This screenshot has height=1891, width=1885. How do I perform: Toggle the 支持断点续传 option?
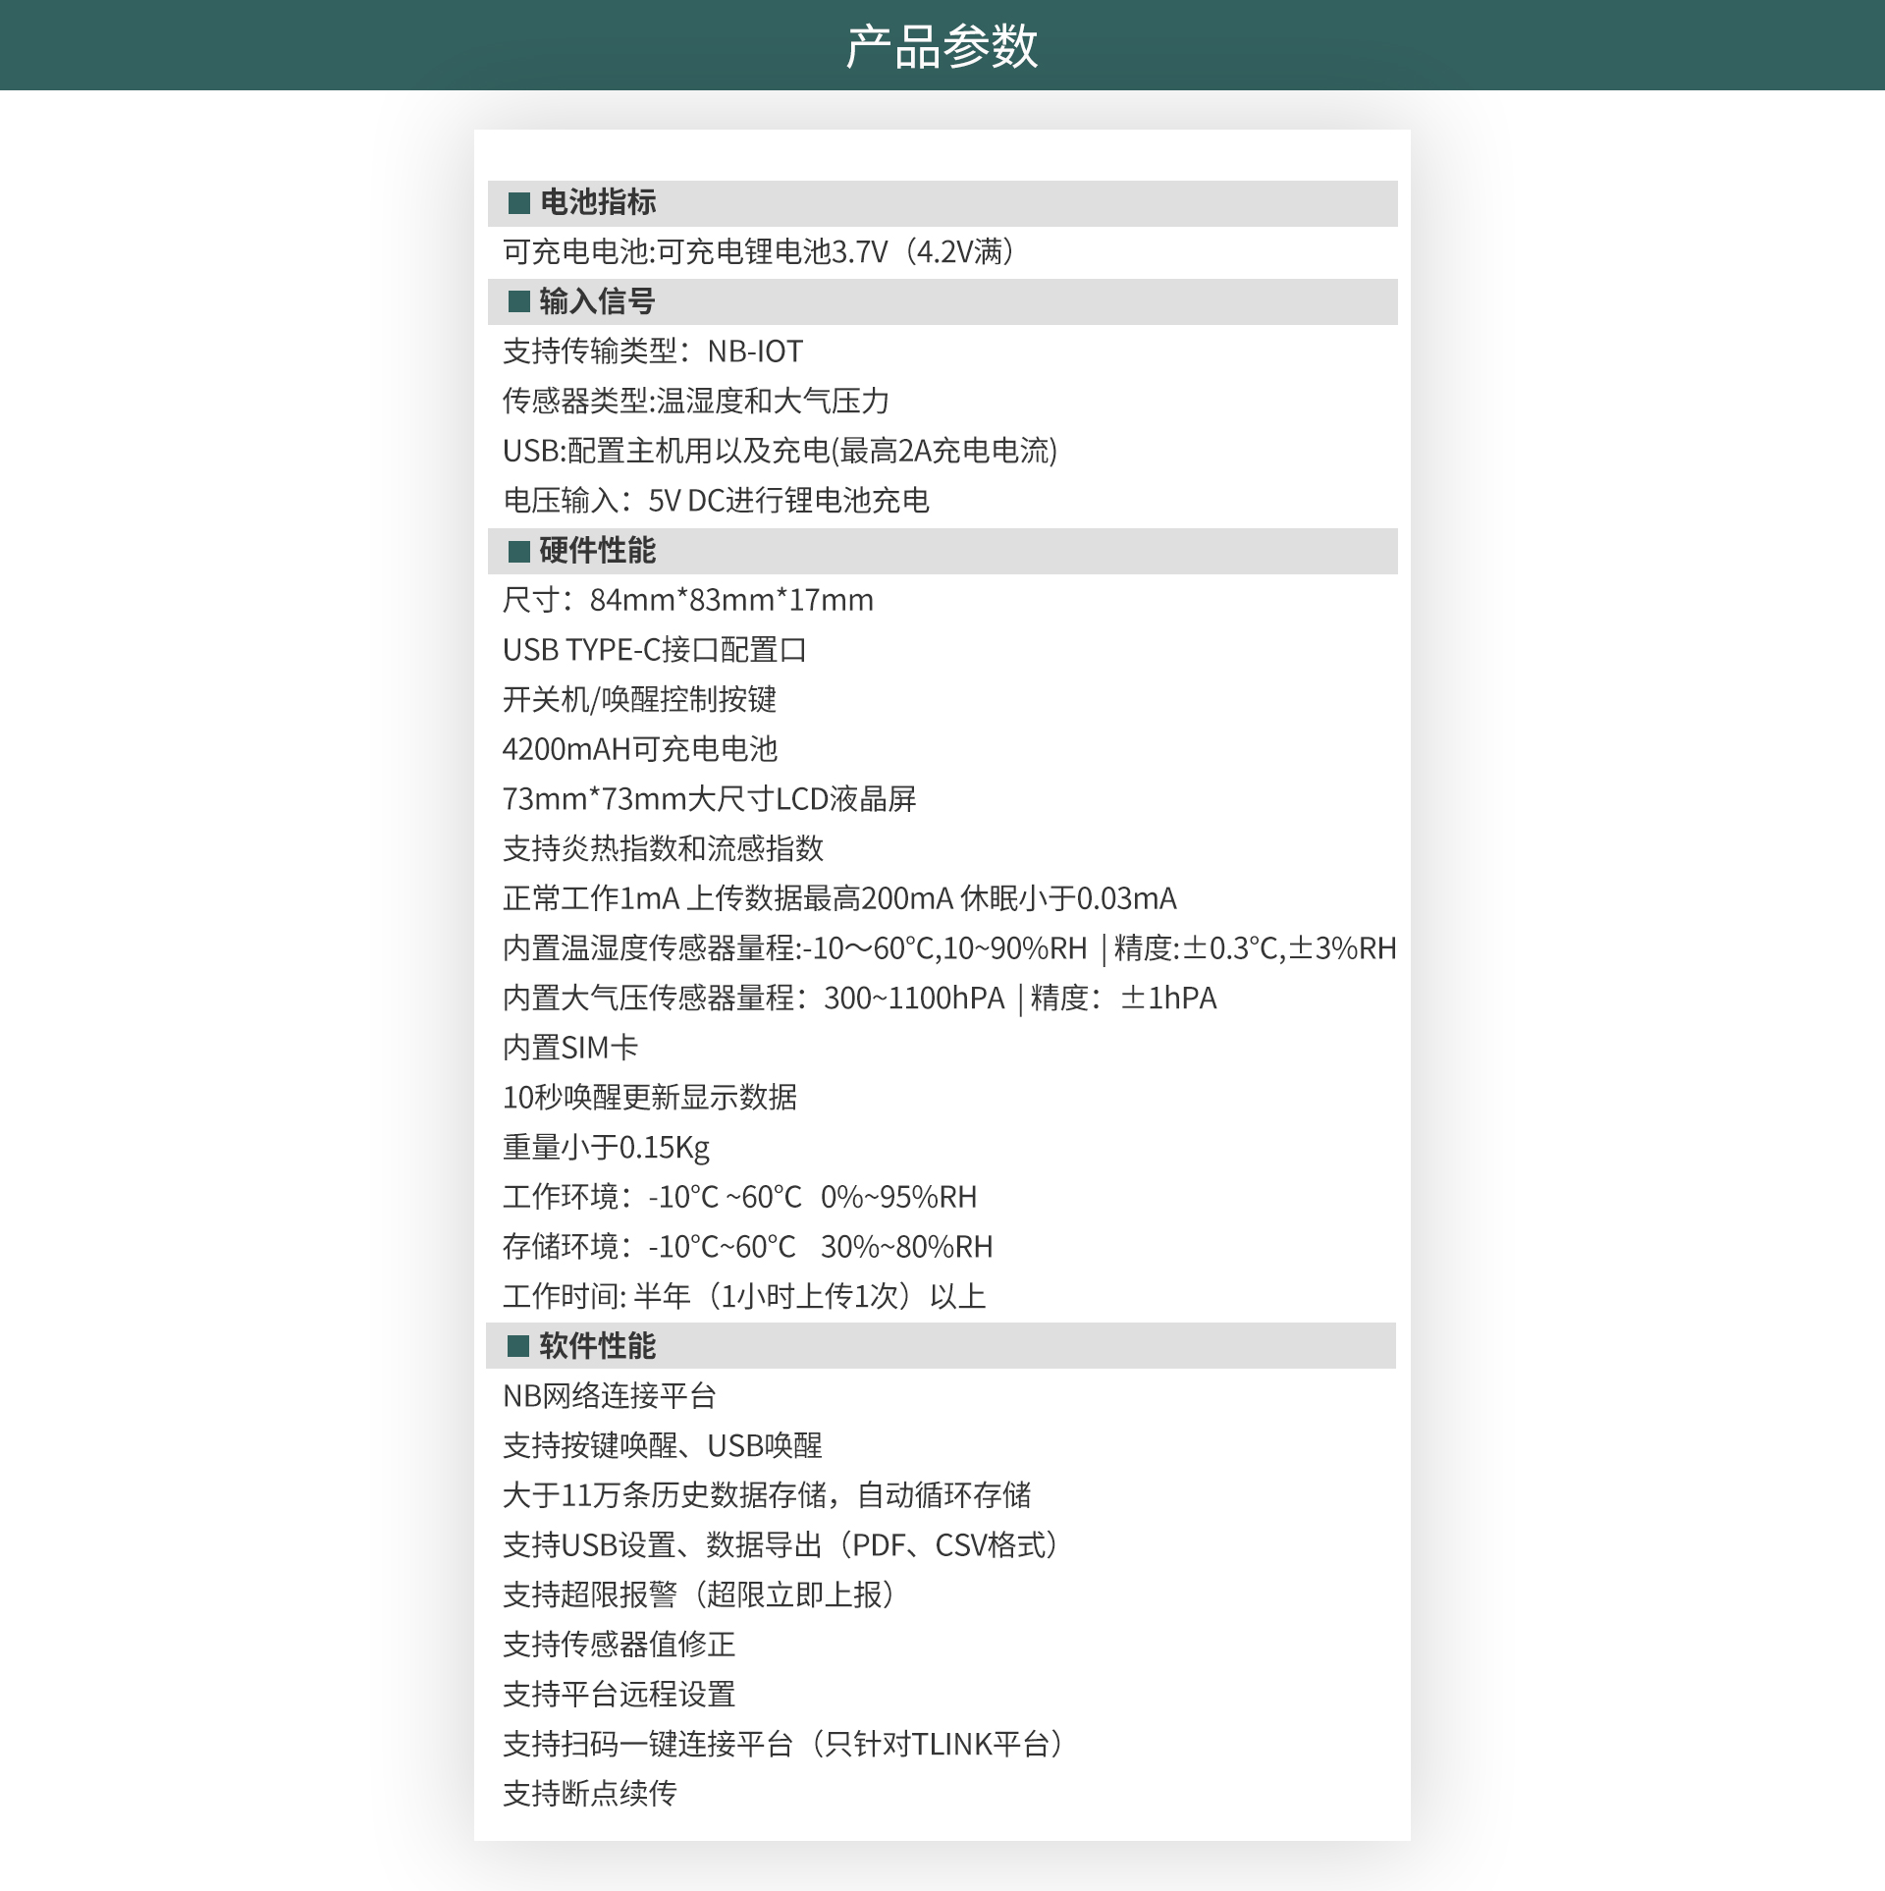tap(589, 1795)
